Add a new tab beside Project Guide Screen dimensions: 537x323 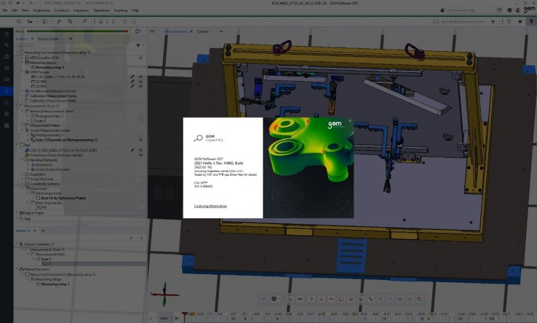point(70,39)
